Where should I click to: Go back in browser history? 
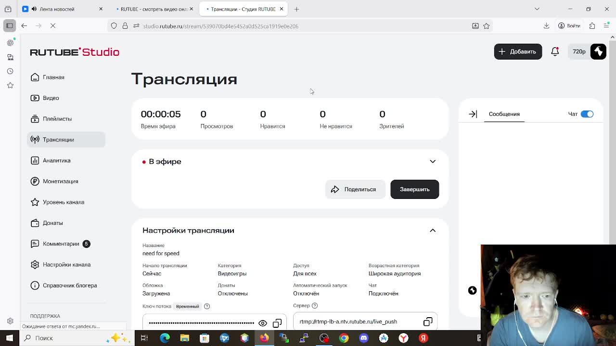pos(24,26)
